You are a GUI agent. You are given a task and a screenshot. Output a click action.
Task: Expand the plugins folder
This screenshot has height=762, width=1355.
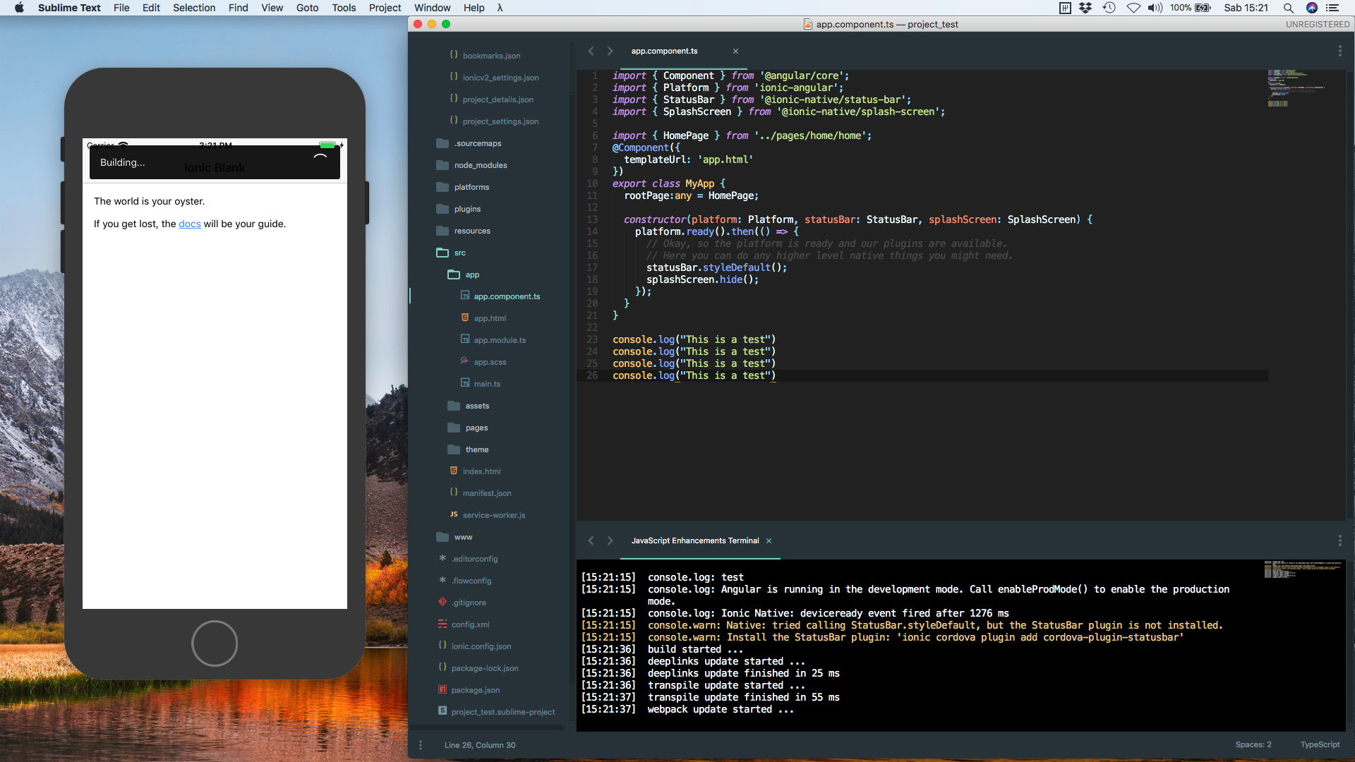467,209
